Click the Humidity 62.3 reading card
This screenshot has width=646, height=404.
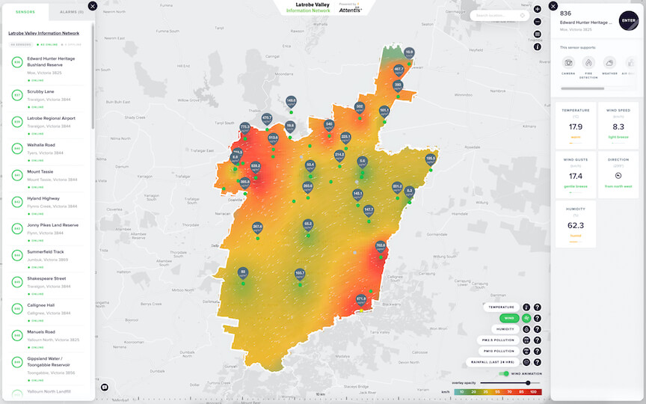(x=576, y=224)
